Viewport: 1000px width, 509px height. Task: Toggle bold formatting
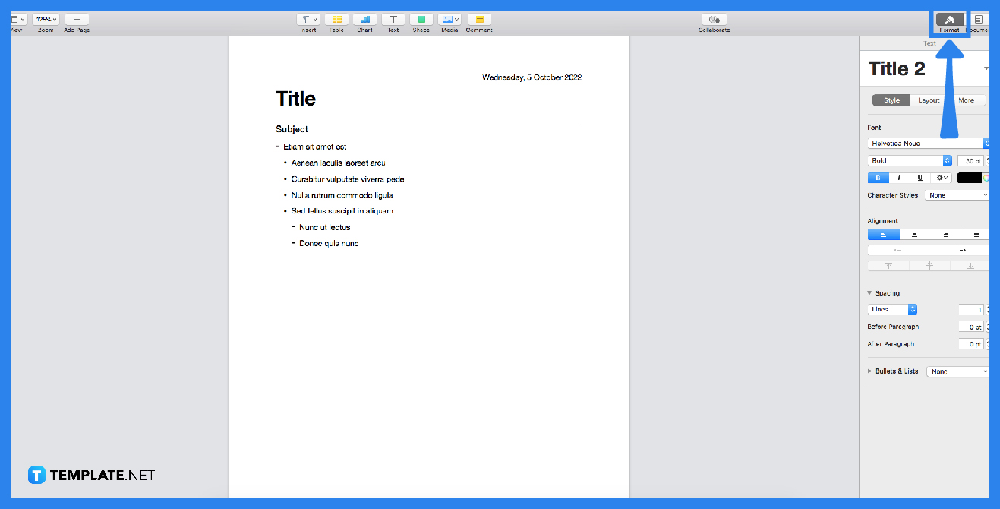tap(878, 177)
